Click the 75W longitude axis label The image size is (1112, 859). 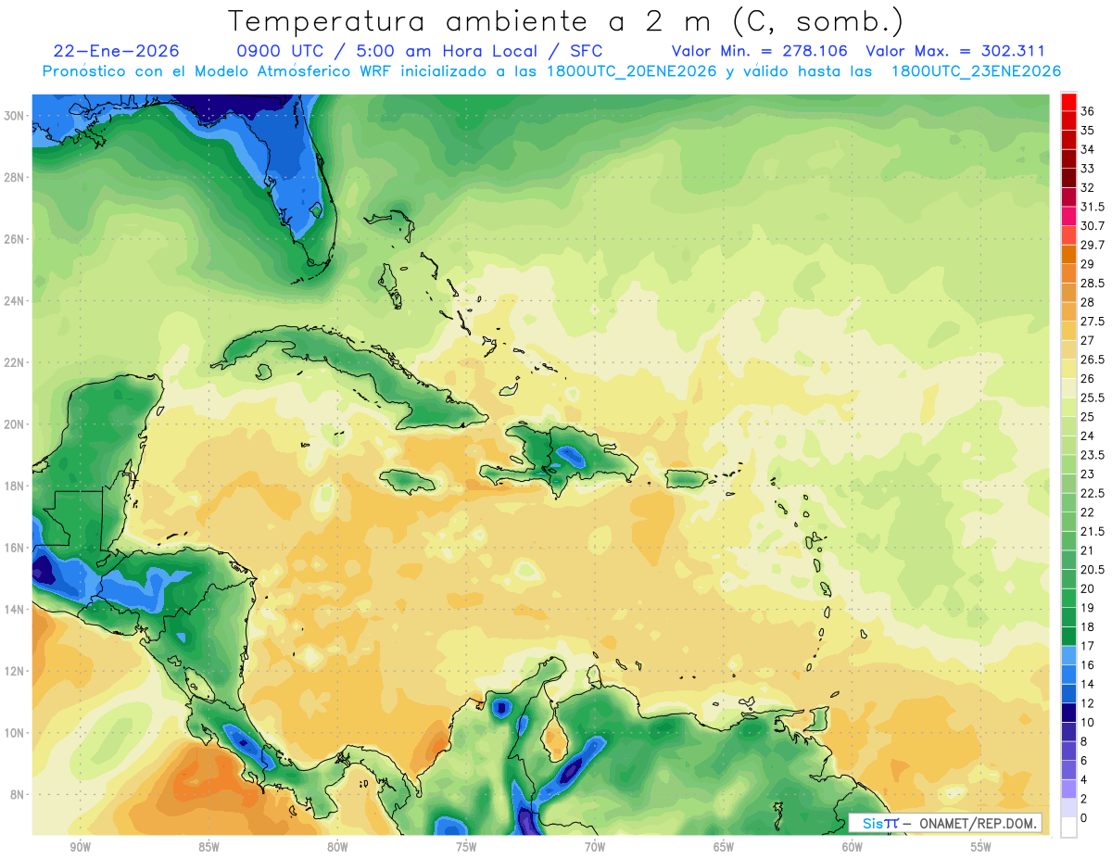click(x=466, y=847)
